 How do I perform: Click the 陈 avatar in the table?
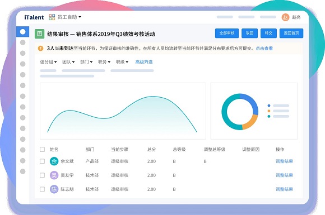click(54, 189)
